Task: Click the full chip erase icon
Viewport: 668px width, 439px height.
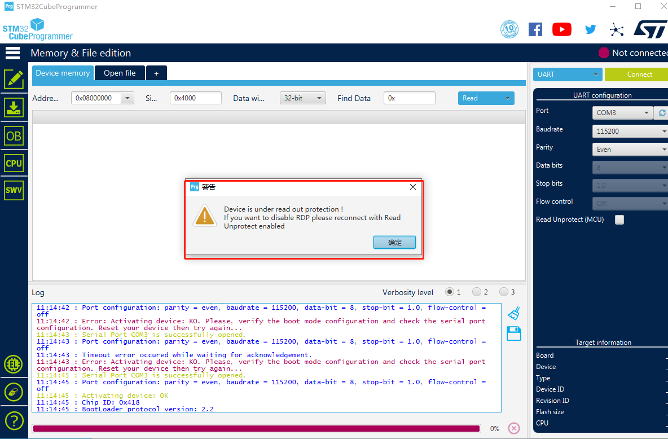Action: [14, 392]
